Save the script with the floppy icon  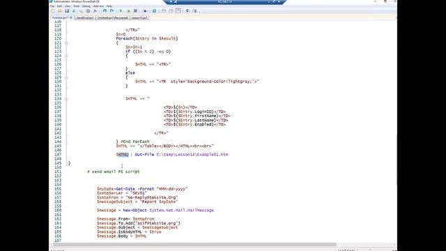coord(67,11)
